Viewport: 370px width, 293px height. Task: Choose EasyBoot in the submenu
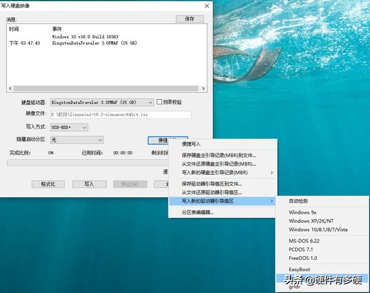322,269
